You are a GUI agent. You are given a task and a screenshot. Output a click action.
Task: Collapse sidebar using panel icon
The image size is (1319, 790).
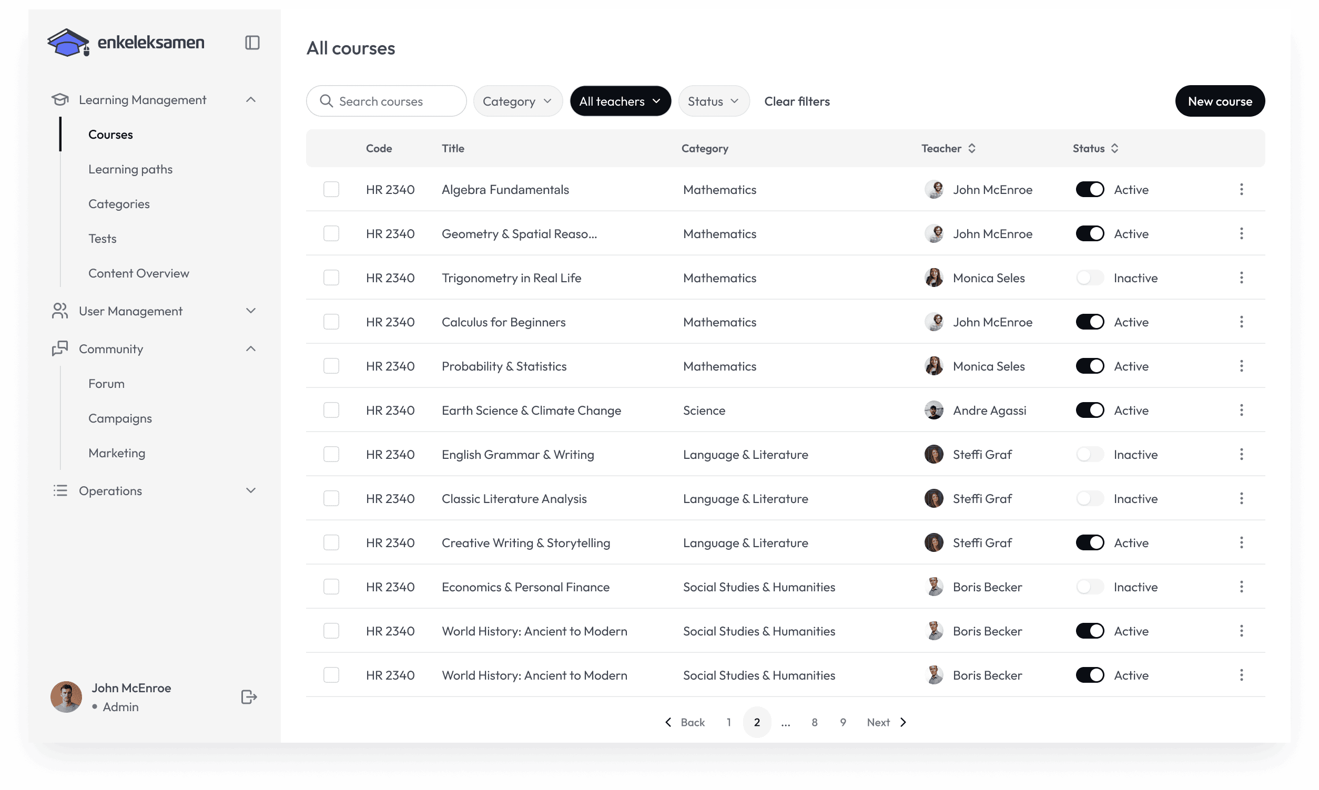(x=252, y=43)
